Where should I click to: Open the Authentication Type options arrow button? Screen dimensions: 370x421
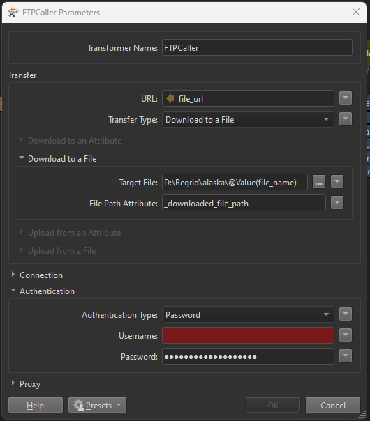point(346,314)
